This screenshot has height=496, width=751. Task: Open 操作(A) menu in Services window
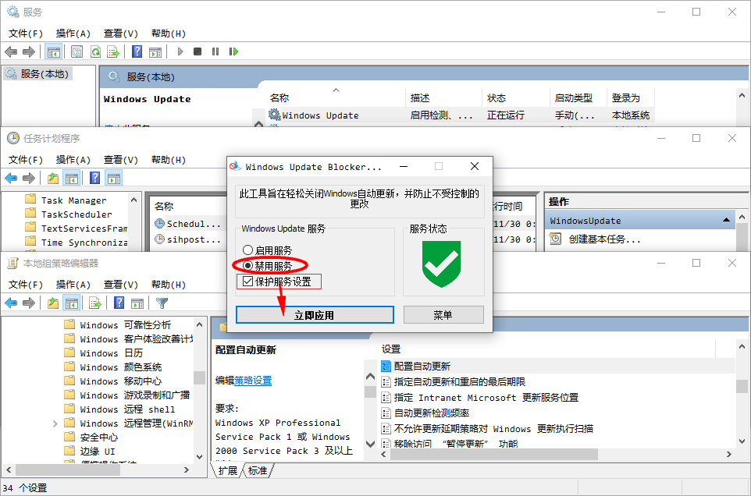(73, 34)
